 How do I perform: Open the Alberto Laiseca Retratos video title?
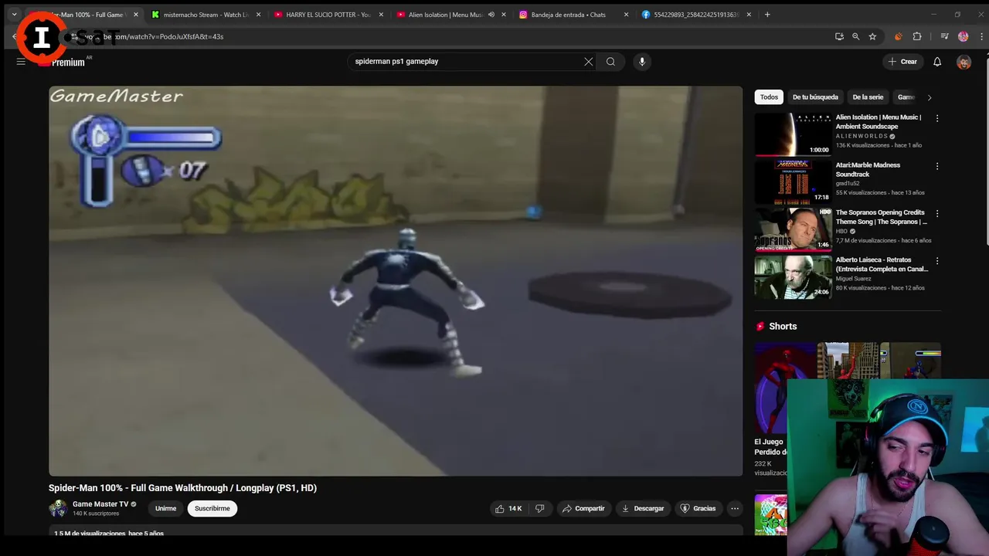[882, 265]
